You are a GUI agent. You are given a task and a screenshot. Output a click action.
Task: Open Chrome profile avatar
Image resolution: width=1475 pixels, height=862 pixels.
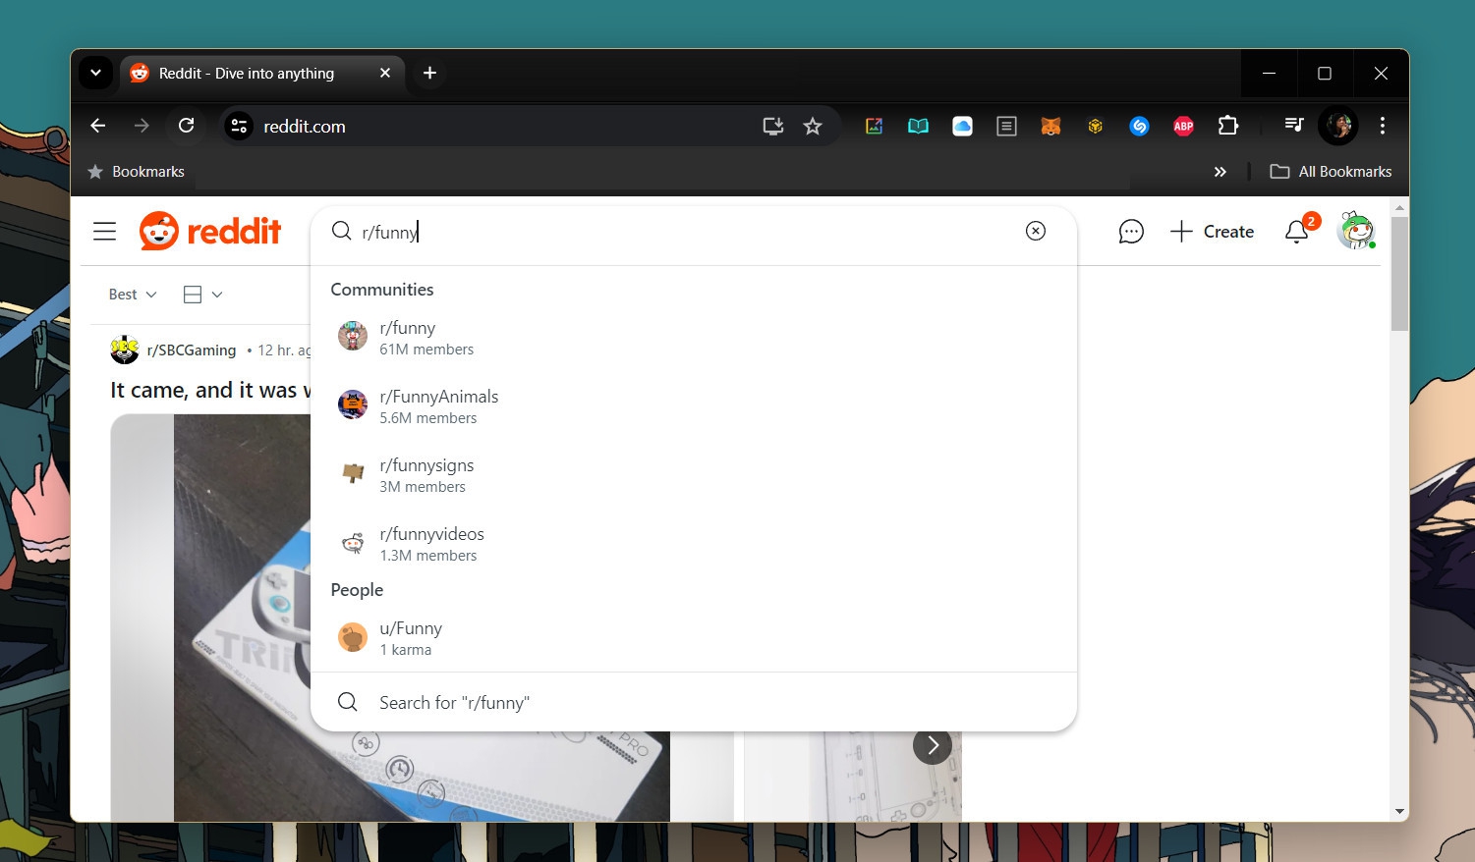pyautogui.click(x=1338, y=126)
